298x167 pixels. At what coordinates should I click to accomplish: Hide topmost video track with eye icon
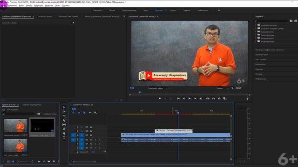pos(91,127)
